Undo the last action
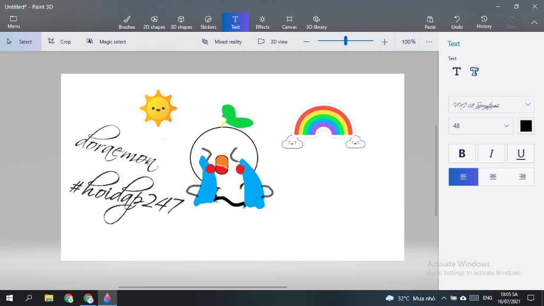This screenshot has width=544, height=306. tap(457, 22)
